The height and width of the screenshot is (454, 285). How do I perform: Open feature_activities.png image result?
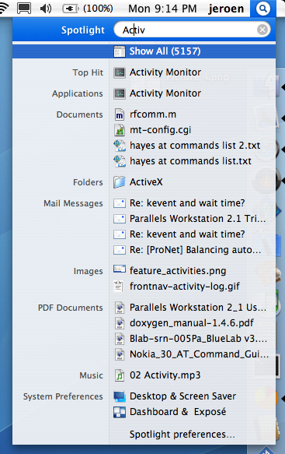pyautogui.click(x=178, y=271)
